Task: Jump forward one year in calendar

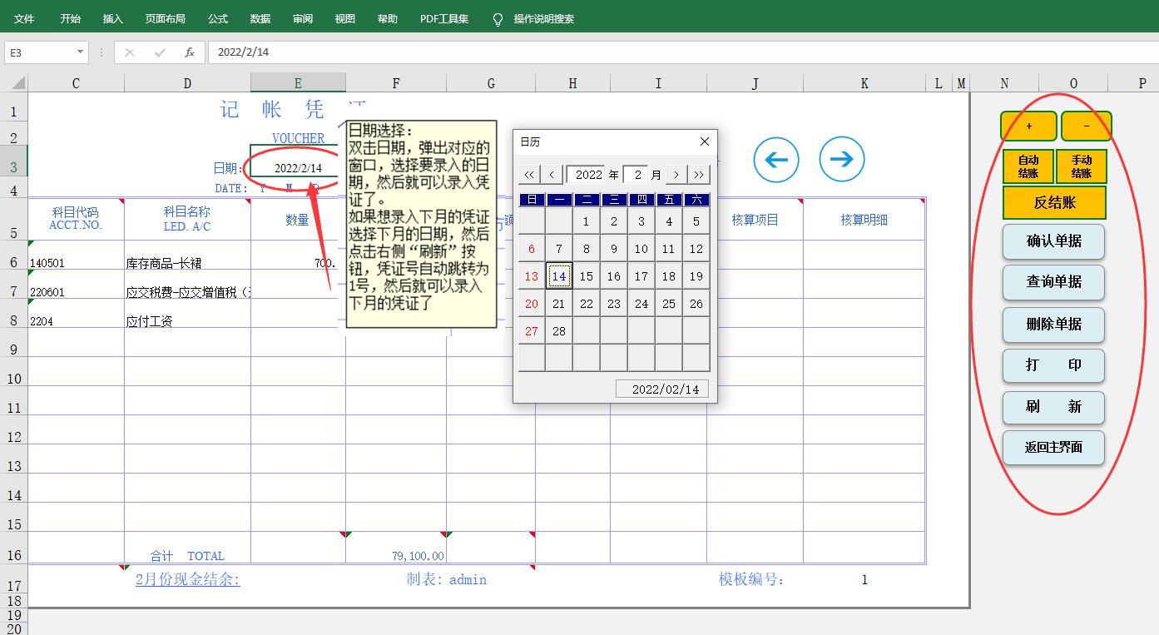Action: pos(699,175)
